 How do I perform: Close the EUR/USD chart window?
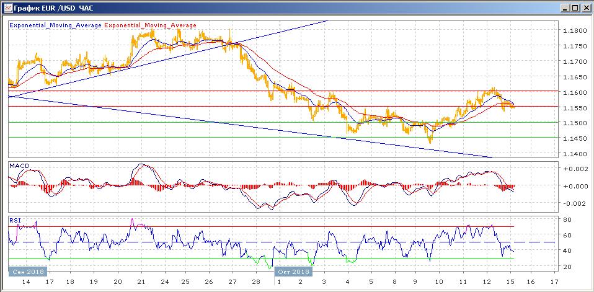tap(585, 8)
